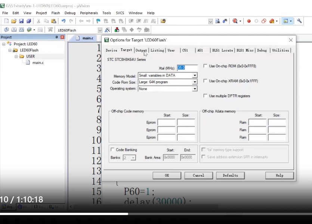The width and height of the screenshot is (312, 224).
Task: Start debug session with magnifier icon
Action: (x=235, y=21)
